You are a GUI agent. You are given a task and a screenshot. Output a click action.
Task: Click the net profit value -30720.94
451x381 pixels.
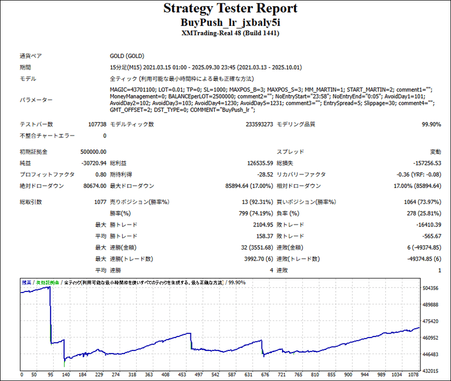(x=93, y=163)
